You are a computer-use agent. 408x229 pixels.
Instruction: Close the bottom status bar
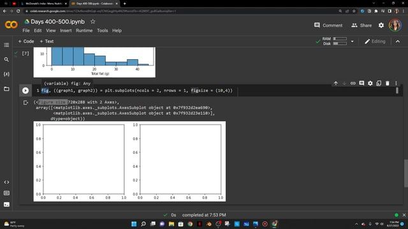tap(404, 215)
